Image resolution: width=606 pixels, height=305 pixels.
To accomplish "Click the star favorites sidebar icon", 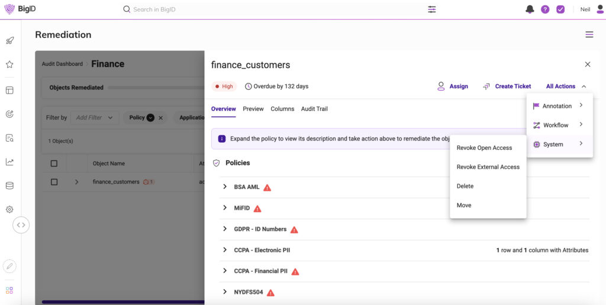I will [9, 65].
